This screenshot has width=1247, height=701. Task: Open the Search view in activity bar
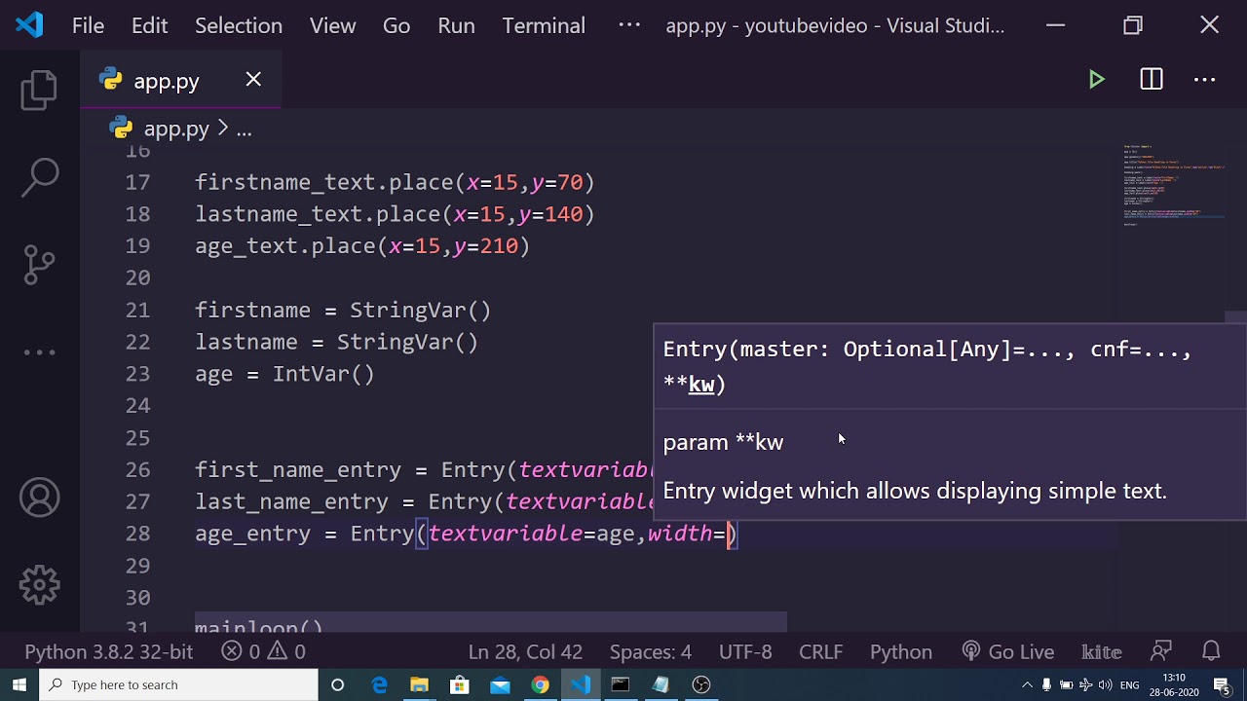[39, 177]
